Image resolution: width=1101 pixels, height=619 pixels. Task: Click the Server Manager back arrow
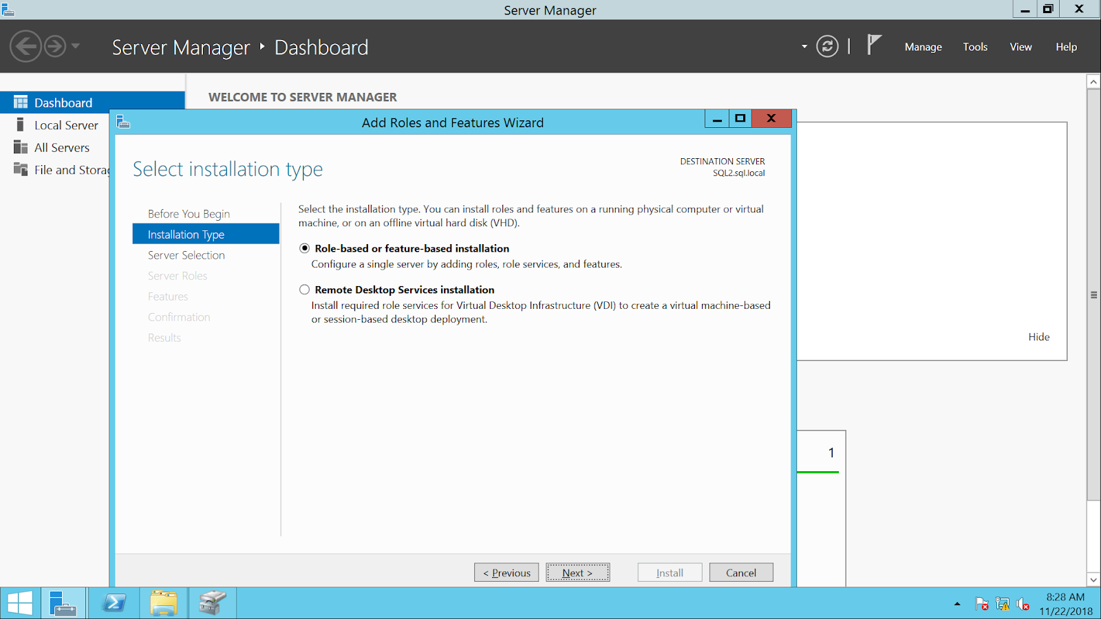coord(26,47)
